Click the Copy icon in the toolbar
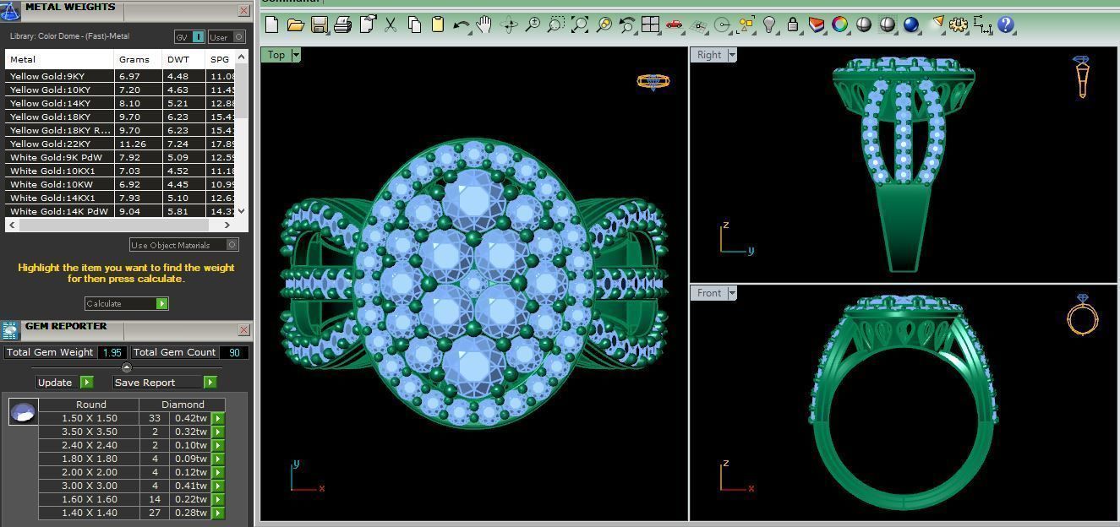Viewport: 1120px width, 527px height. tap(414, 24)
